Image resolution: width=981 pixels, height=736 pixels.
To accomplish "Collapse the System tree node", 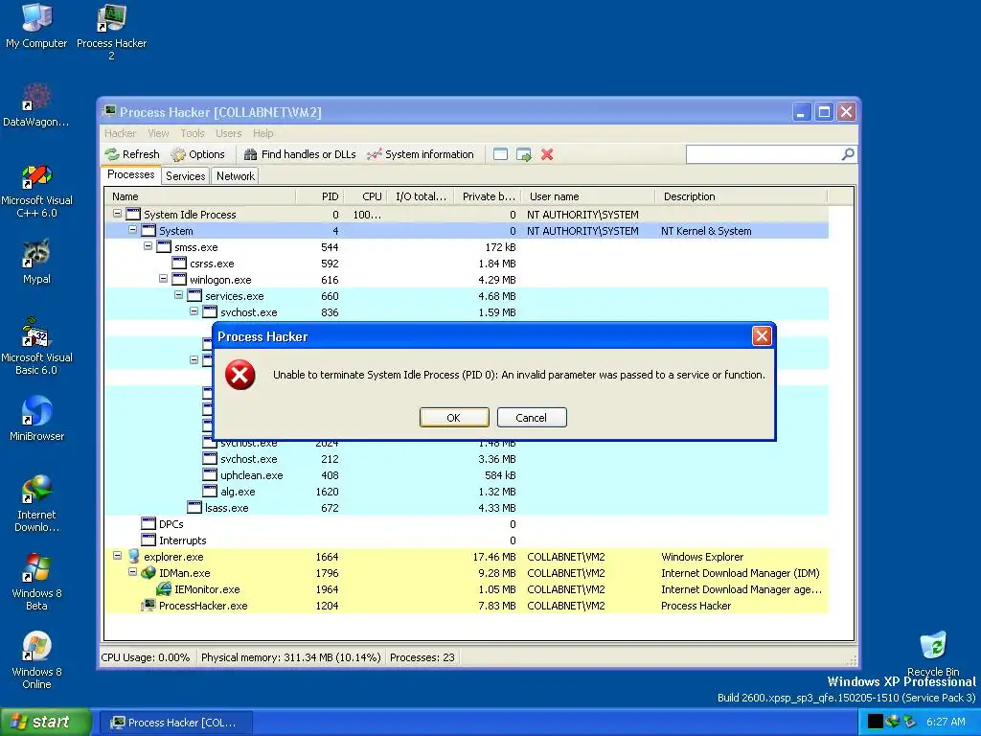I will click(132, 230).
